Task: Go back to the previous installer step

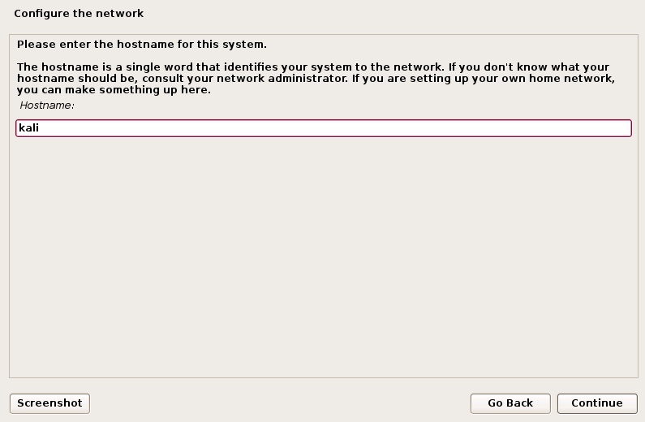Action: [510, 403]
